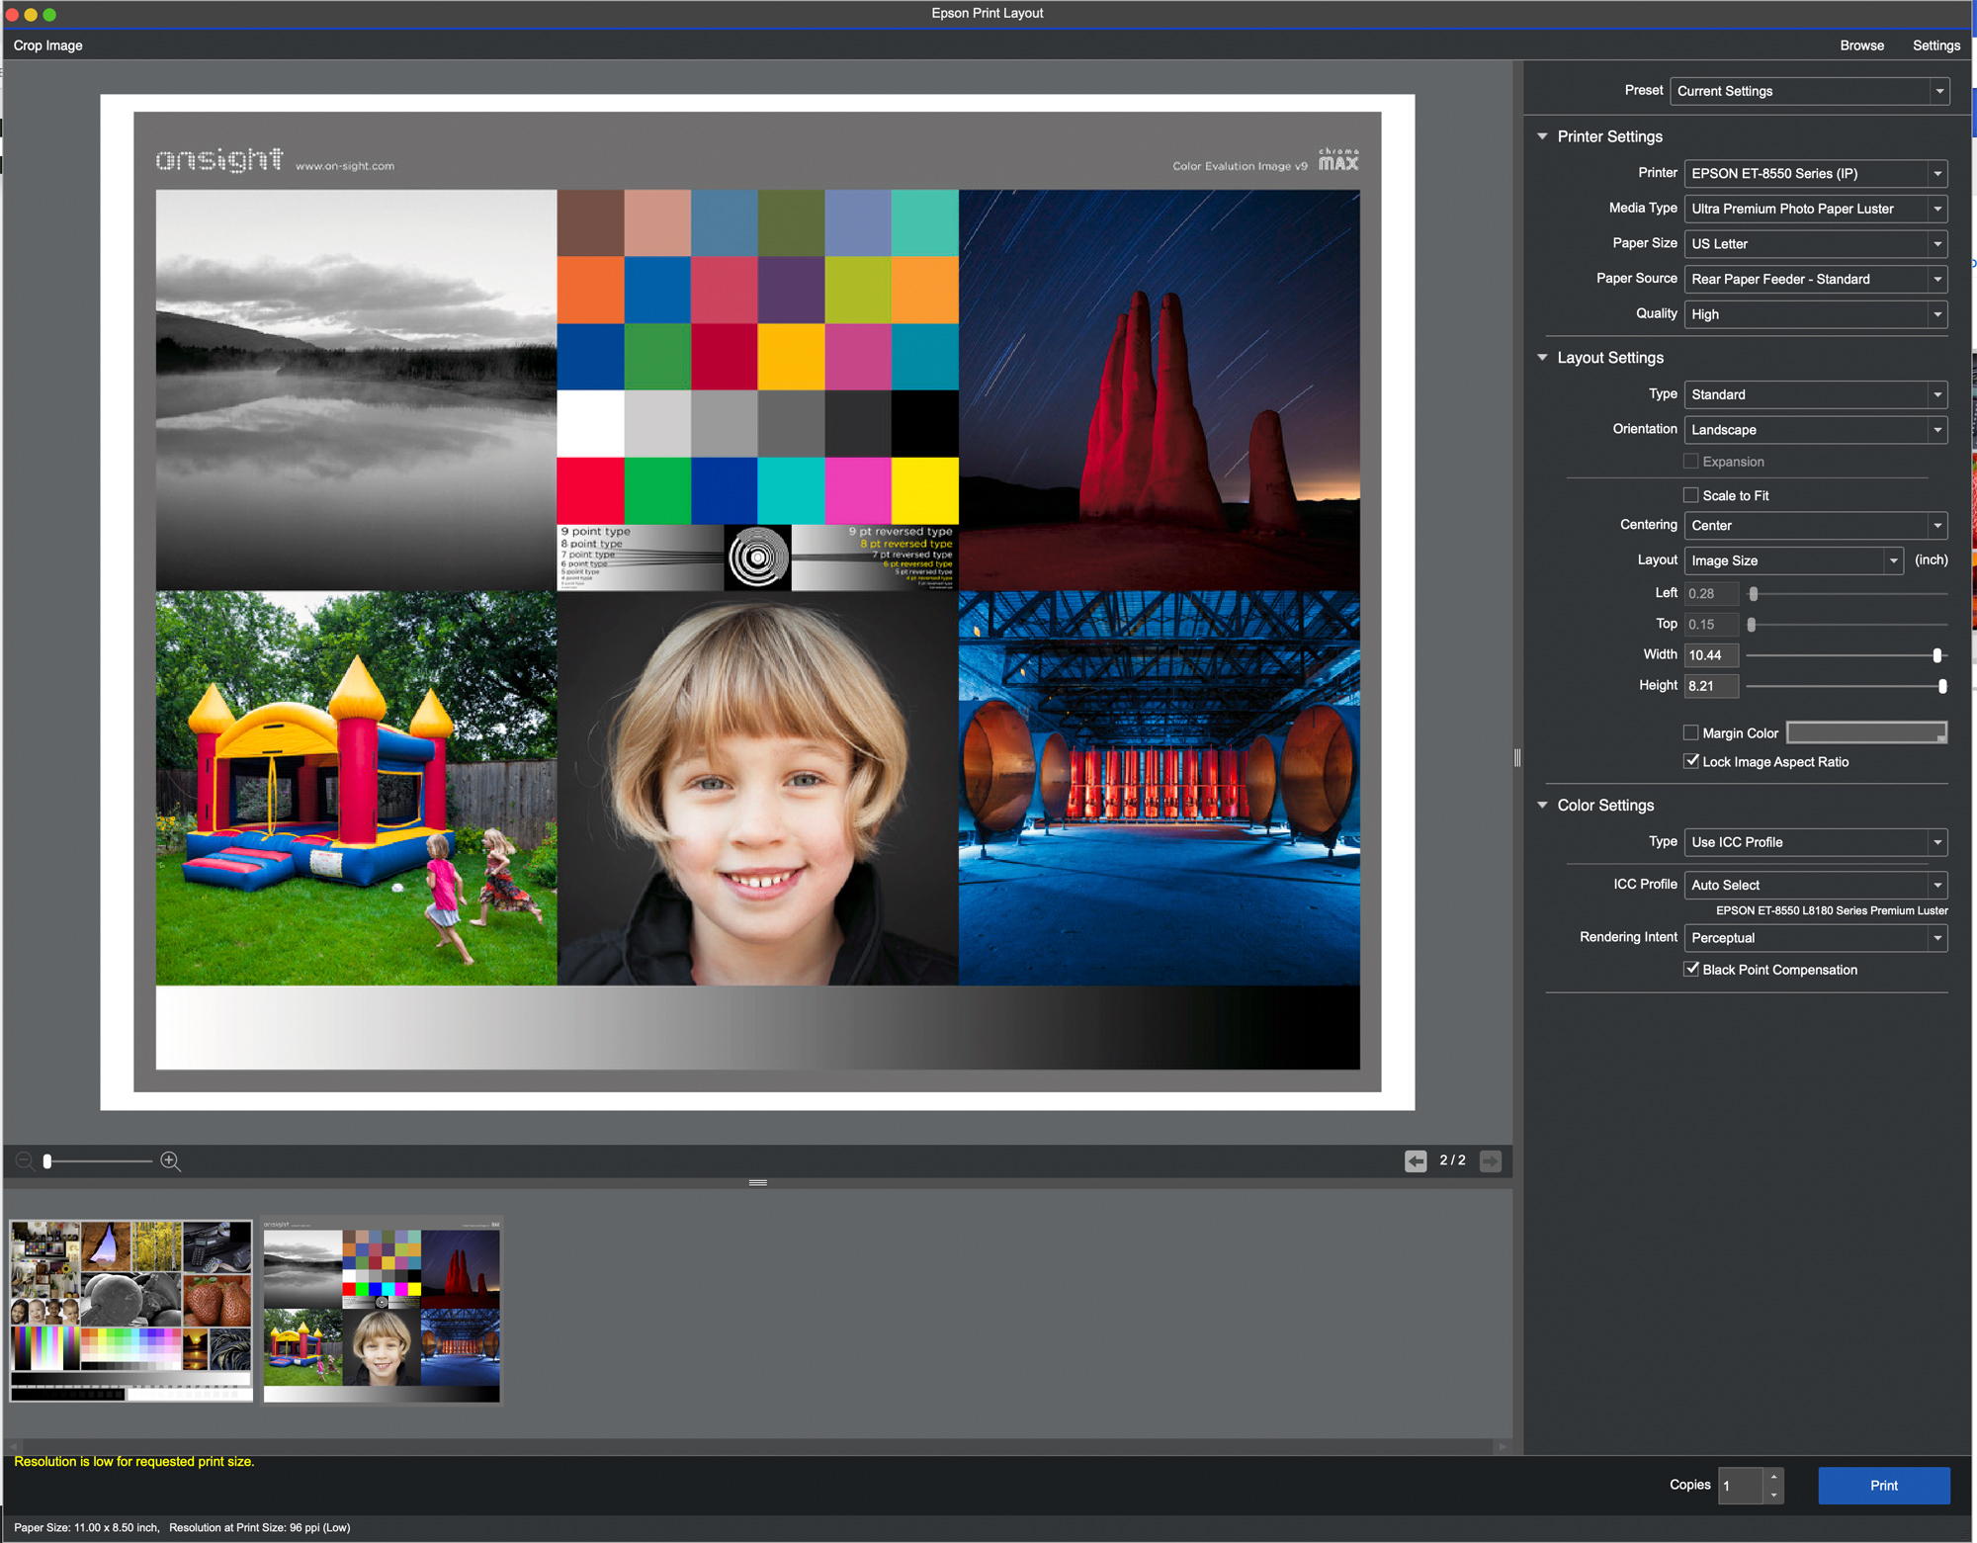Click the Width slider handle
Image resolution: width=1977 pixels, height=1543 pixels.
1937,655
